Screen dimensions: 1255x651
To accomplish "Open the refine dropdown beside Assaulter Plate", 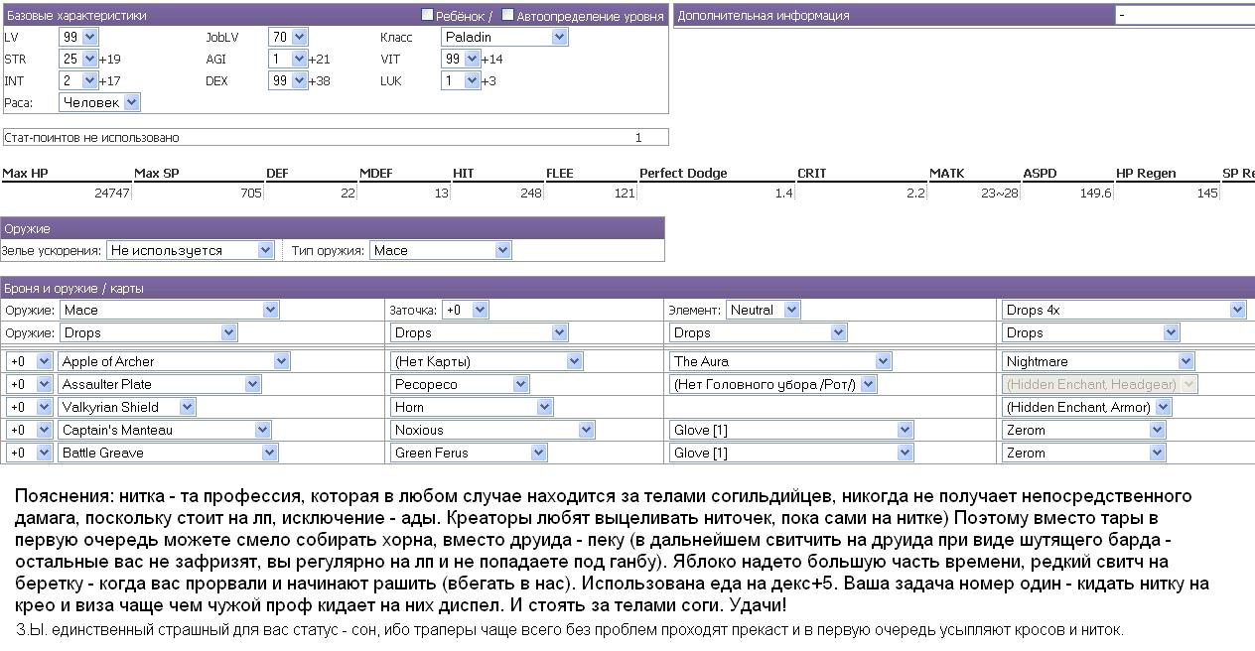I will point(29,384).
